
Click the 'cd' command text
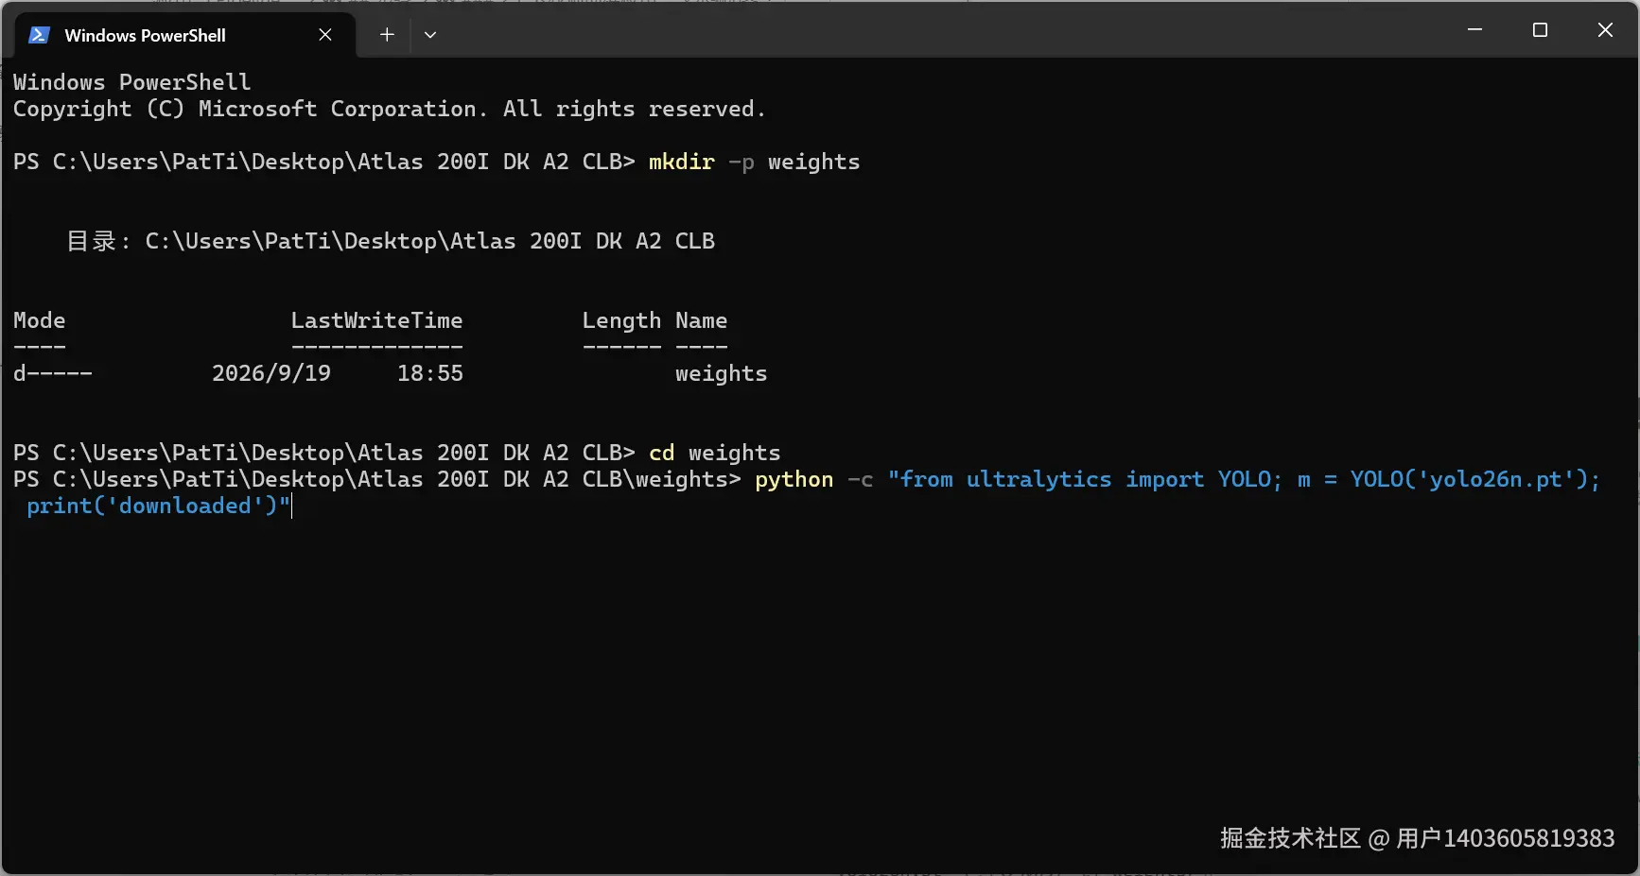point(661,453)
